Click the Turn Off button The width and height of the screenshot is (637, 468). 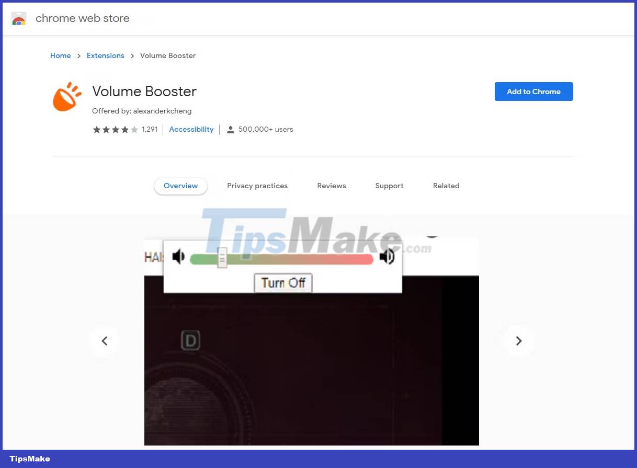click(283, 283)
